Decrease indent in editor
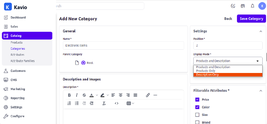This screenshot has width=267, height=124. click(x=84, y=103)
